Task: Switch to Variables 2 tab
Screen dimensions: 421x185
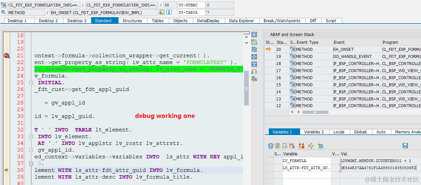Action: click(314, 132)
